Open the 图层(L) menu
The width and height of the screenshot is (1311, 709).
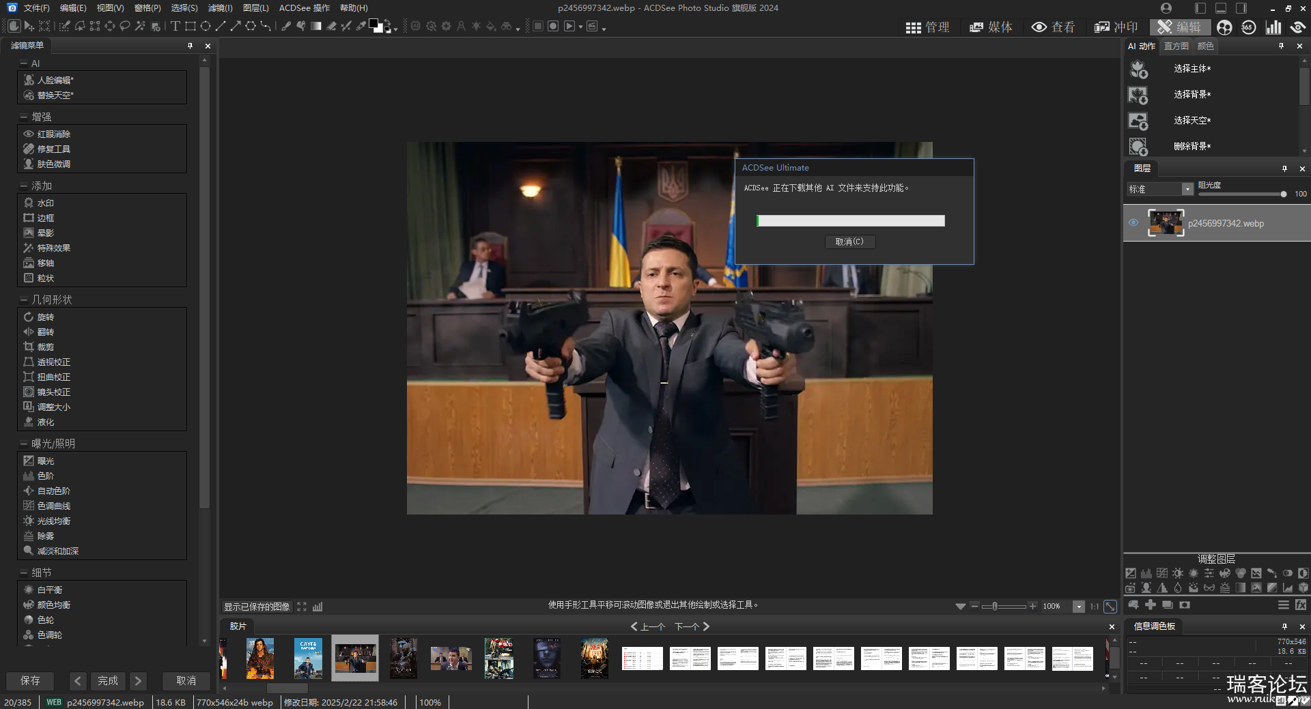click(256, 8)
